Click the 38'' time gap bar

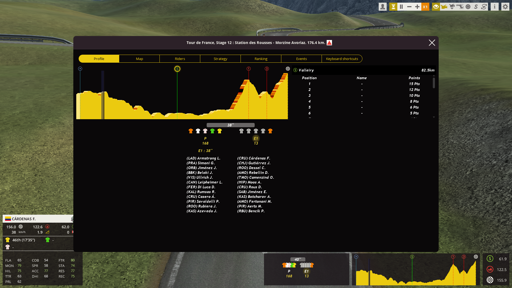[x=231, y=125]
